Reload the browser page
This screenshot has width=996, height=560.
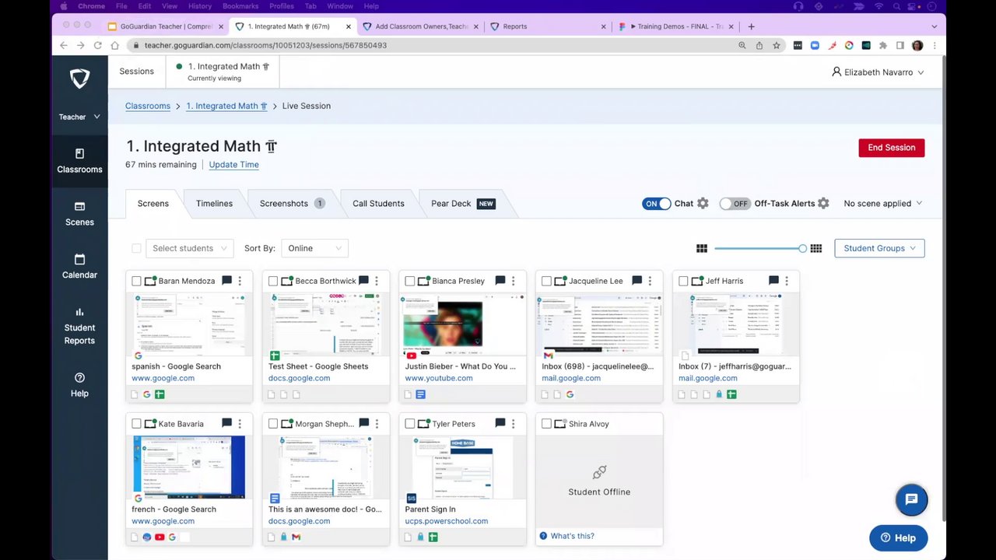pos(97,45)
